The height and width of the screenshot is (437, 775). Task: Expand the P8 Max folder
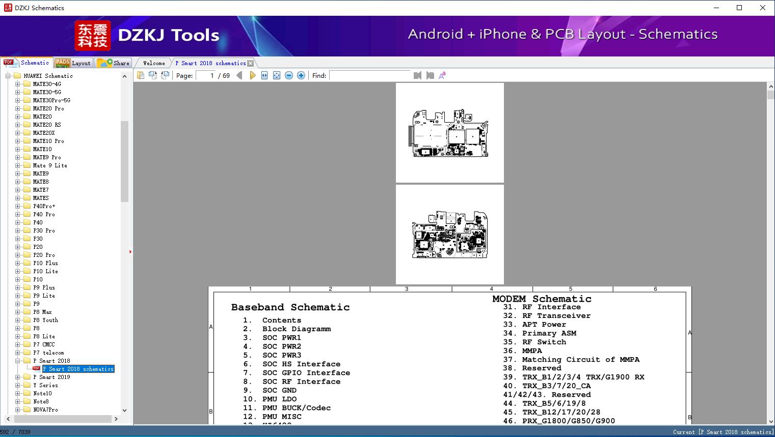pos(18,312)
